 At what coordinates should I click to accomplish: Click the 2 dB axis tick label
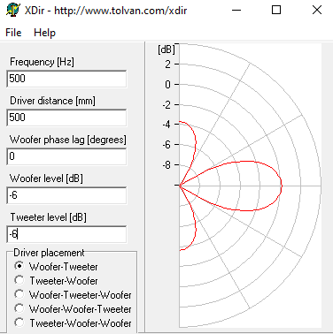coord(167,65)
